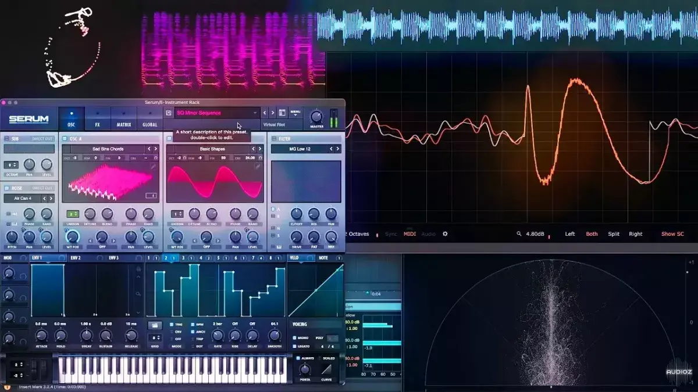The height and width of the screenshot is (392, 698).
Task: Toggle the LEGATO checkbox
Action: click(x=295, y=346)
